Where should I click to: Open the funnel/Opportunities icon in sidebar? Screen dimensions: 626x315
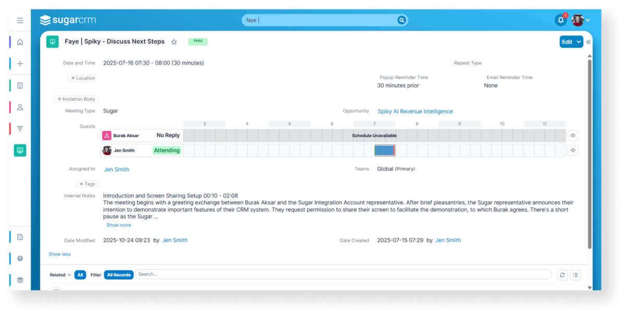(20, 128)
